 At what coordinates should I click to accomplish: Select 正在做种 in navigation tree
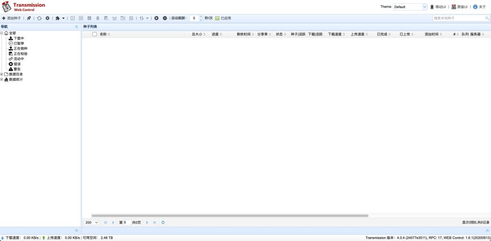(x=20, y=48)
